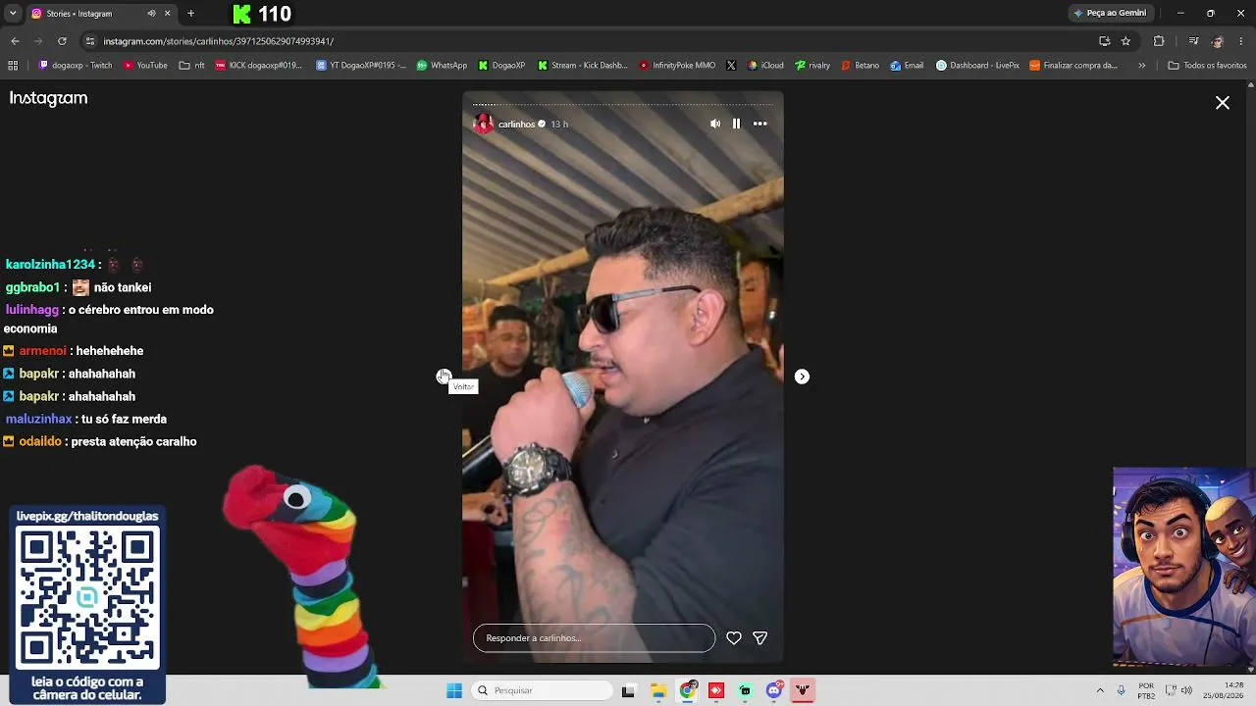The width and height of the screenshot is (1256, 706).
Task: Install the app from the address bar
Action: coord(1104,41)
